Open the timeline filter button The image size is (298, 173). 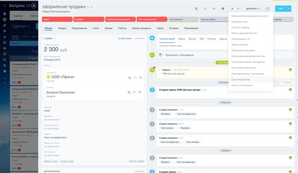(287, 82)
